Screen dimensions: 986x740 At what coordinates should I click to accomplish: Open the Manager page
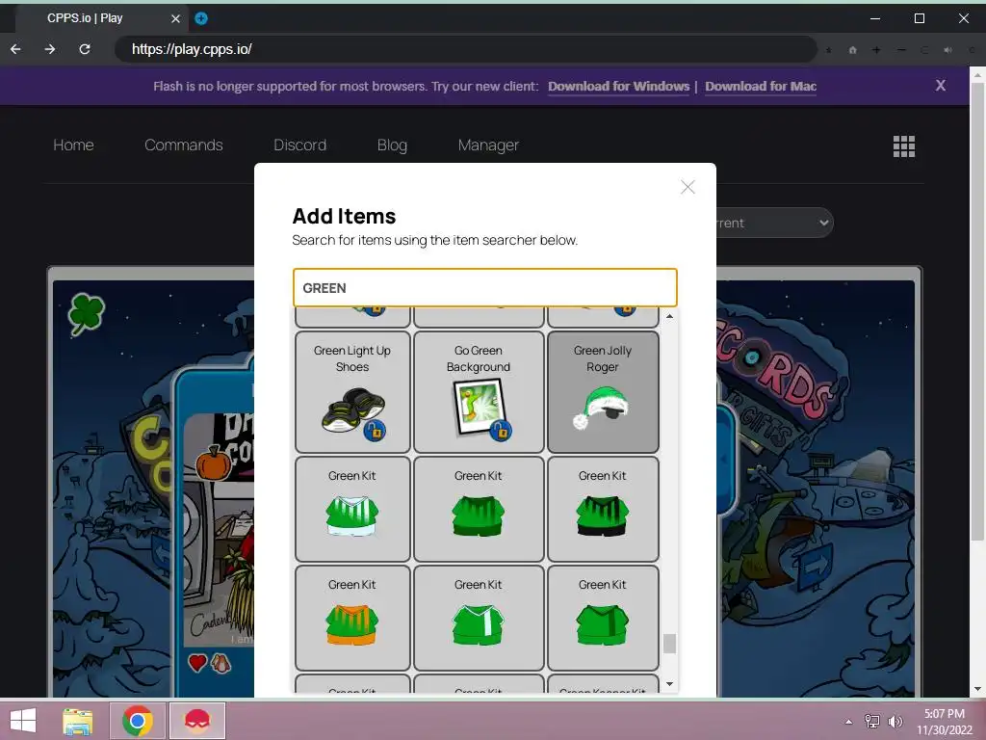coord(488,145)
